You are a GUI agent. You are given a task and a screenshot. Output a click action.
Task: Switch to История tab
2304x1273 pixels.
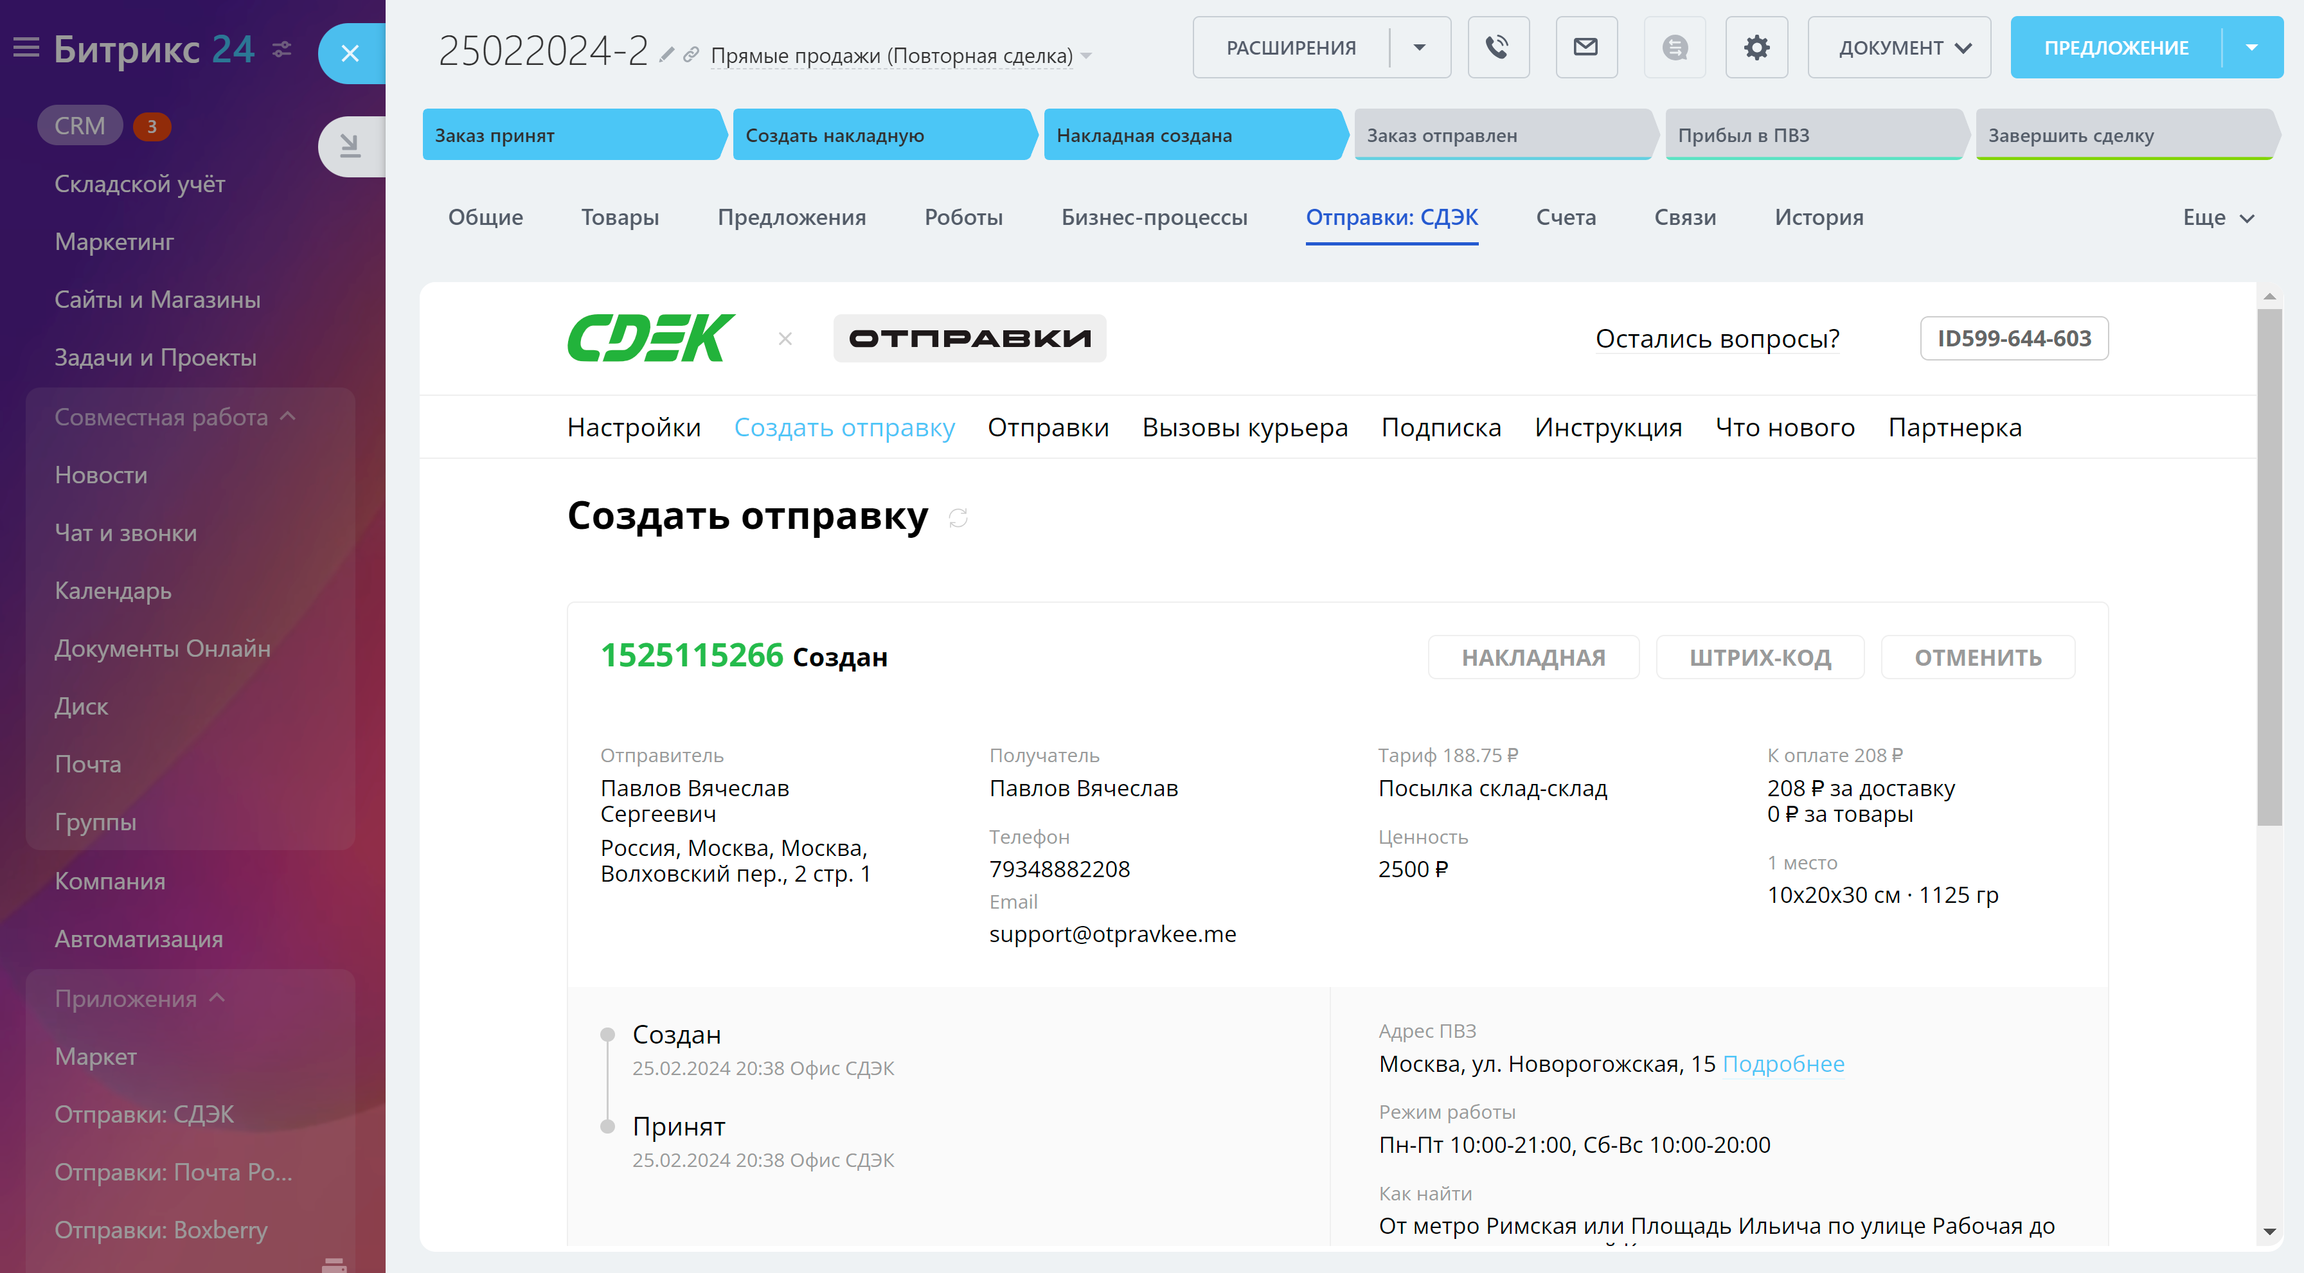click(1818, 217)
